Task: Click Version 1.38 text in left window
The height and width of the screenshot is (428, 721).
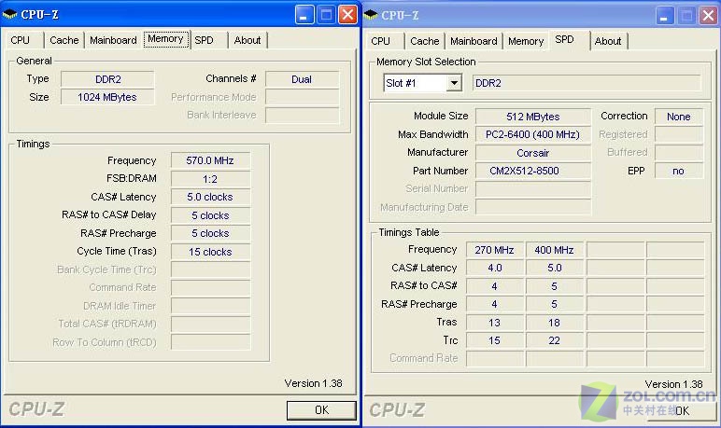Action: point(313,383)
